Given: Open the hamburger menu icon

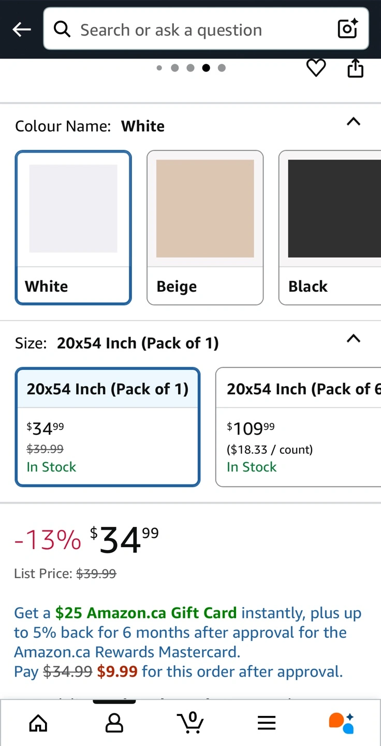Looking at the screenshot, I should tap(266, 723).
